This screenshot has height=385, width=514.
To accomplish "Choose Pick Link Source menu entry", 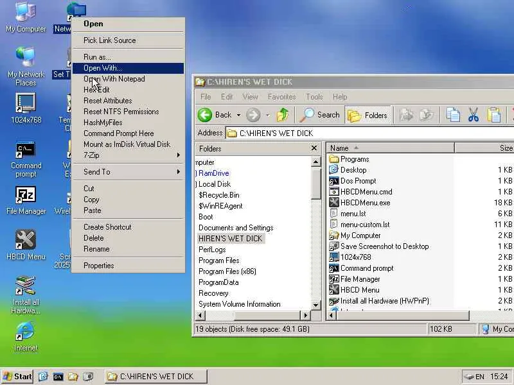I will click(128, 40).
